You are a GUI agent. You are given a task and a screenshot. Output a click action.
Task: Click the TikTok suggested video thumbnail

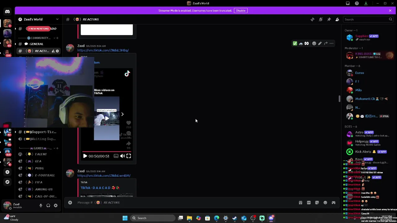tap(106, 118)
